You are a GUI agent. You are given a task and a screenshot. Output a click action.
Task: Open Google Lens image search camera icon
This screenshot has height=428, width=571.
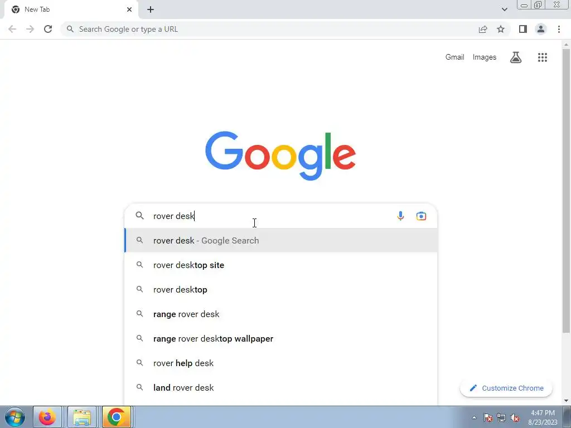tap(421, 216)
